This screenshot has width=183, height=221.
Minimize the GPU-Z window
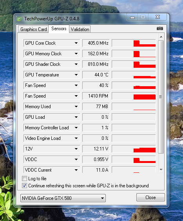point(132,17)
